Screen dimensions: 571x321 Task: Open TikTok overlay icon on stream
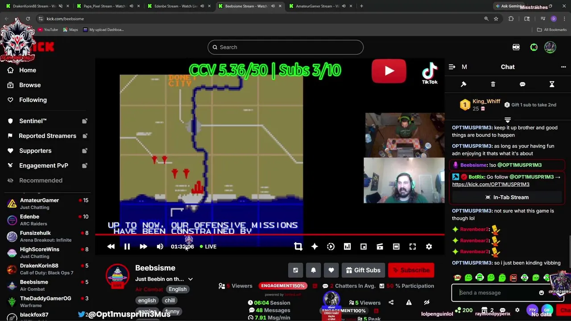430,73
